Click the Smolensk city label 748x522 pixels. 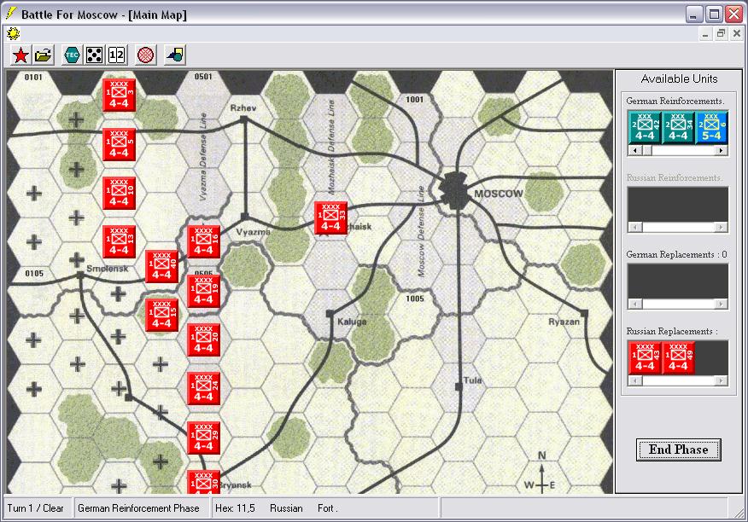108,269
